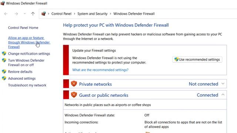The image size is (237, 133).
Task: Click the firewall icon in address bar
Action: tap(44, 14)
